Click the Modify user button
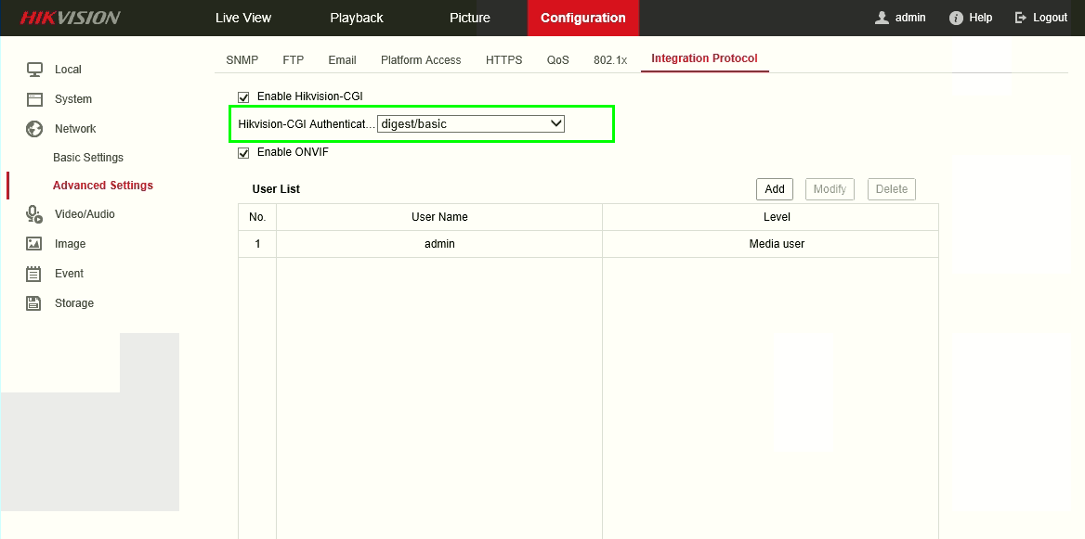1085x539 pixels. tap(830, 188)
